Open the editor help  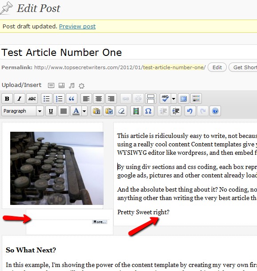pos(215,111)
